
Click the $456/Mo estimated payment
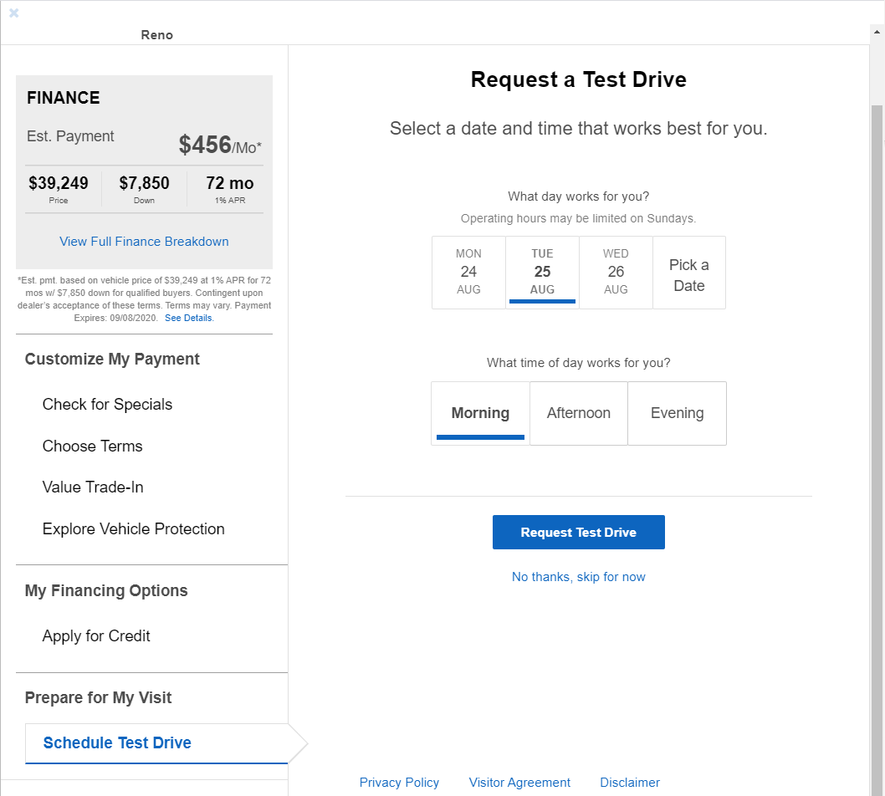220,145
